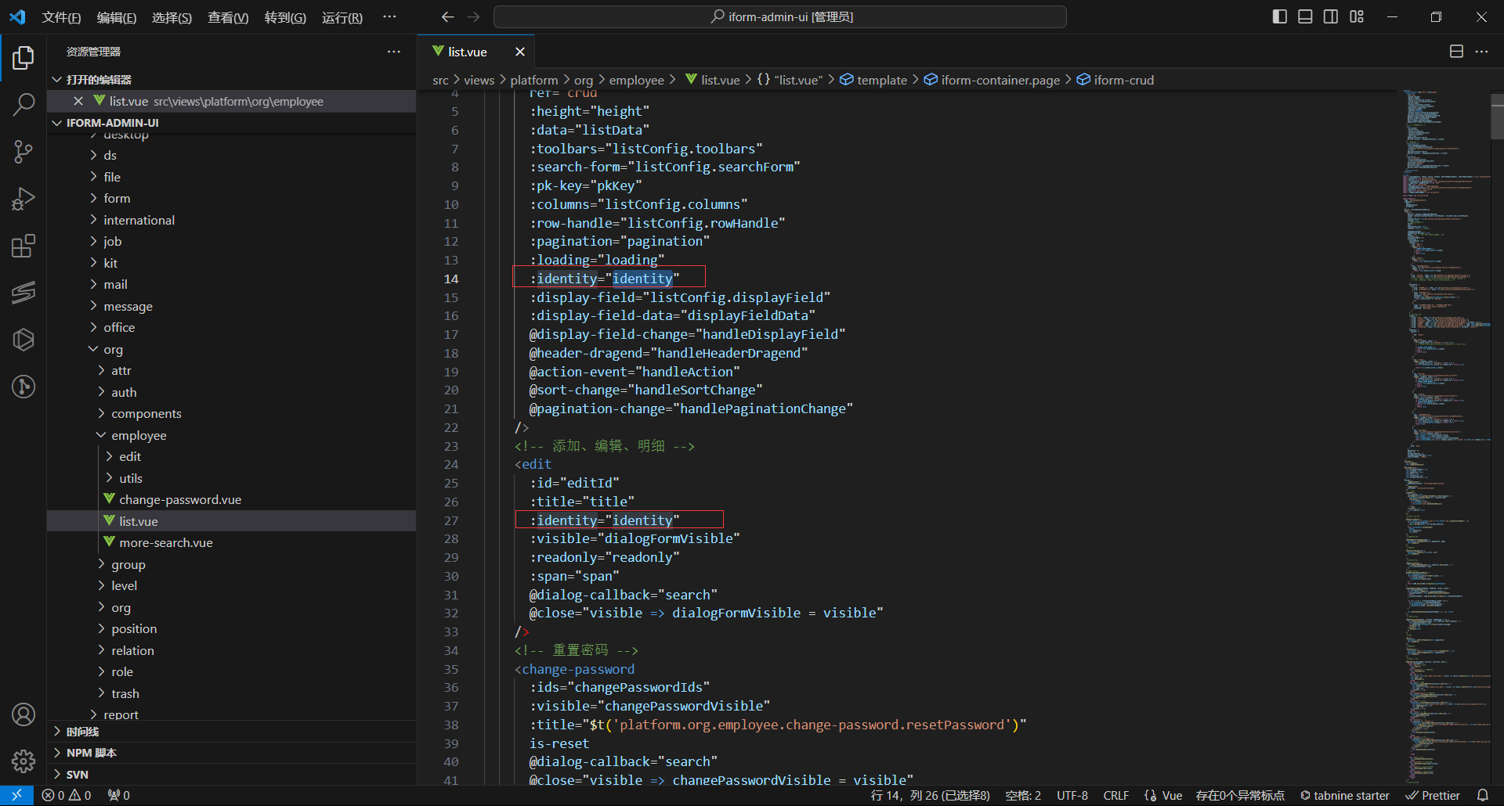This screenshot has height=806, width=1504.
Task: Expand the components folder
Action: (146, 414)
